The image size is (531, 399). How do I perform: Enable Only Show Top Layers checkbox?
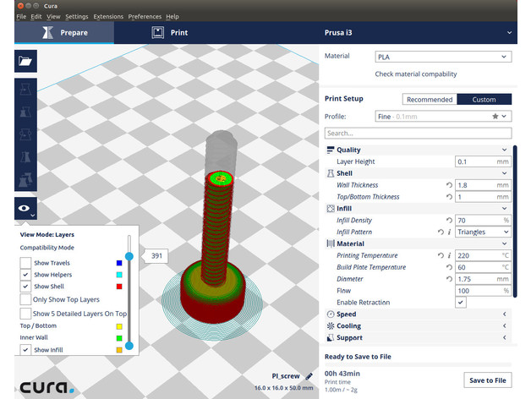(x=25, y=299)
